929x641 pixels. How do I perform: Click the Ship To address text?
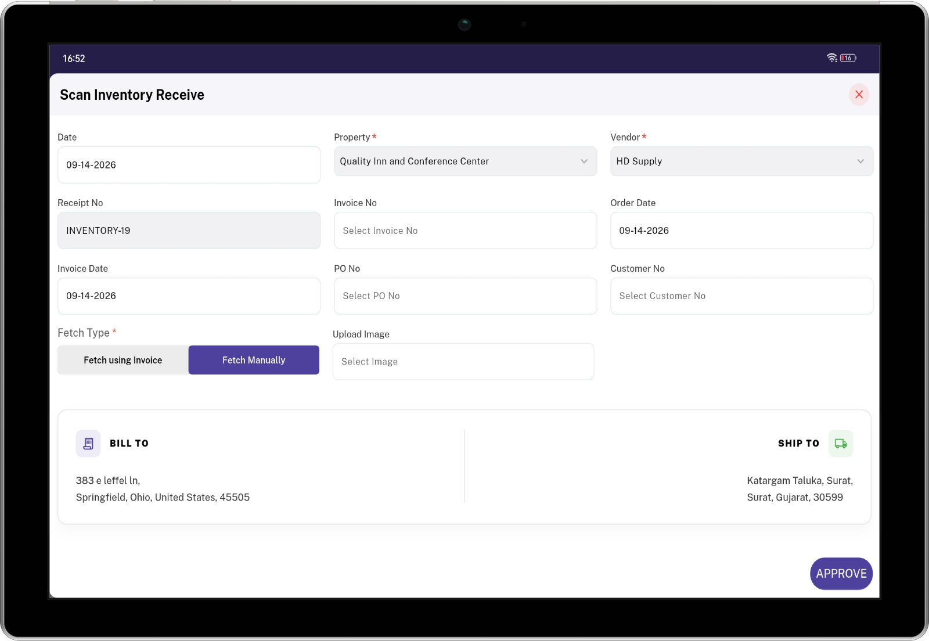tap(800, 489)
